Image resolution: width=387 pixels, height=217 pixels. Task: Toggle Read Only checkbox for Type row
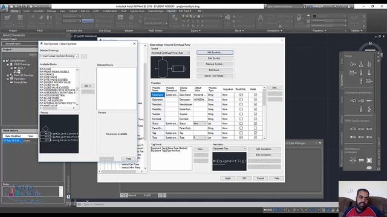pos(241,137)
